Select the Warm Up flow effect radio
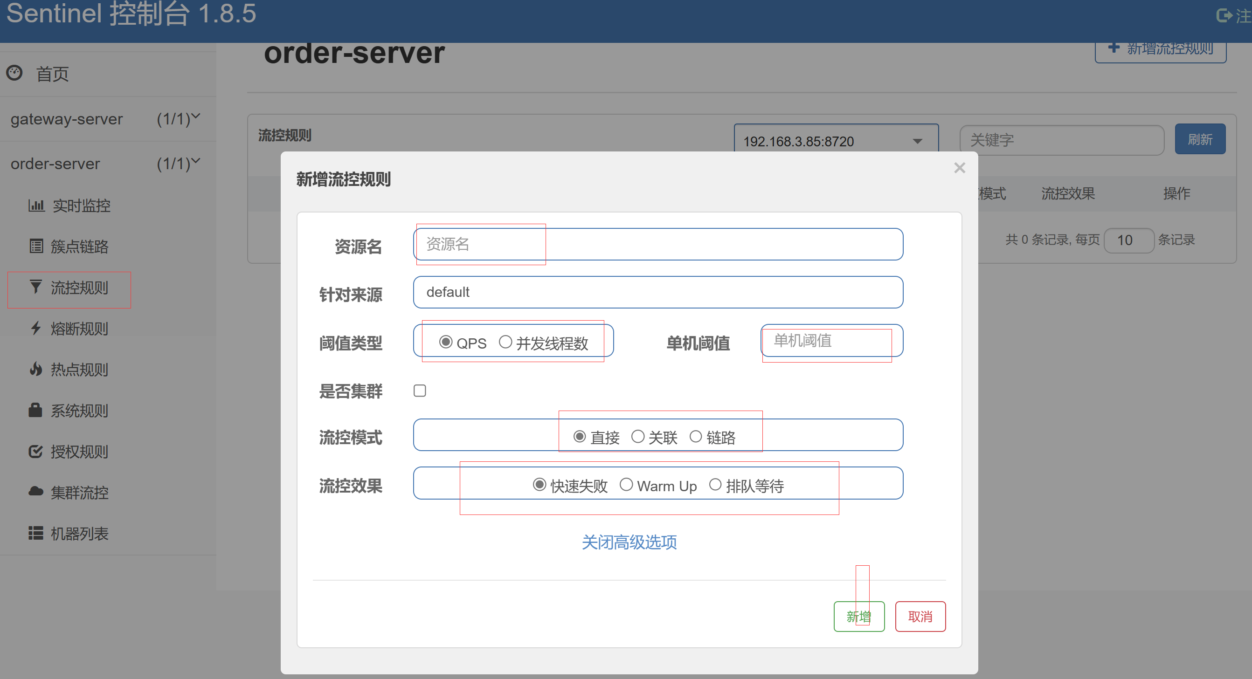Image resolution: width=1252 pixels, height=679 pixels. [626, 484]
